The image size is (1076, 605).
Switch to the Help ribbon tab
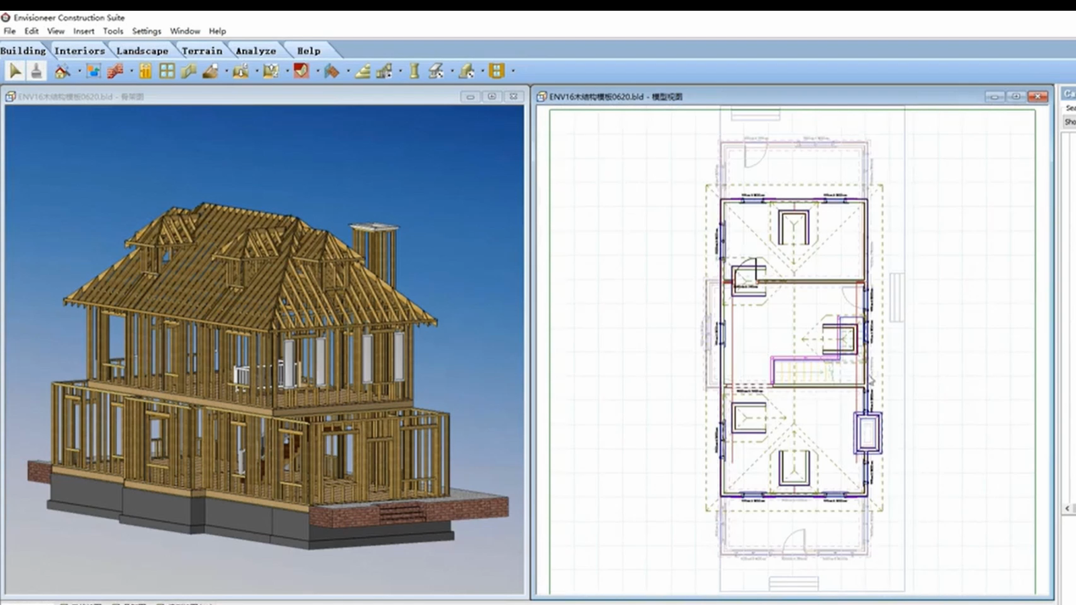(309, 50)
